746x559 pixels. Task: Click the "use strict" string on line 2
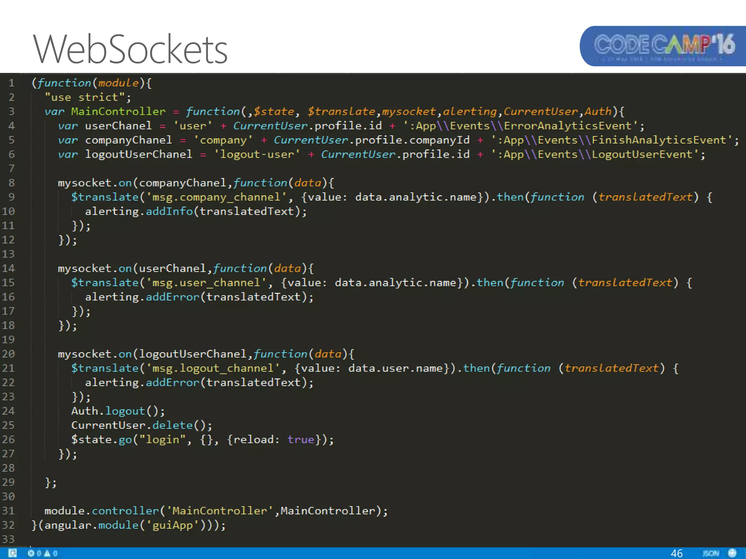coord(84,97)
